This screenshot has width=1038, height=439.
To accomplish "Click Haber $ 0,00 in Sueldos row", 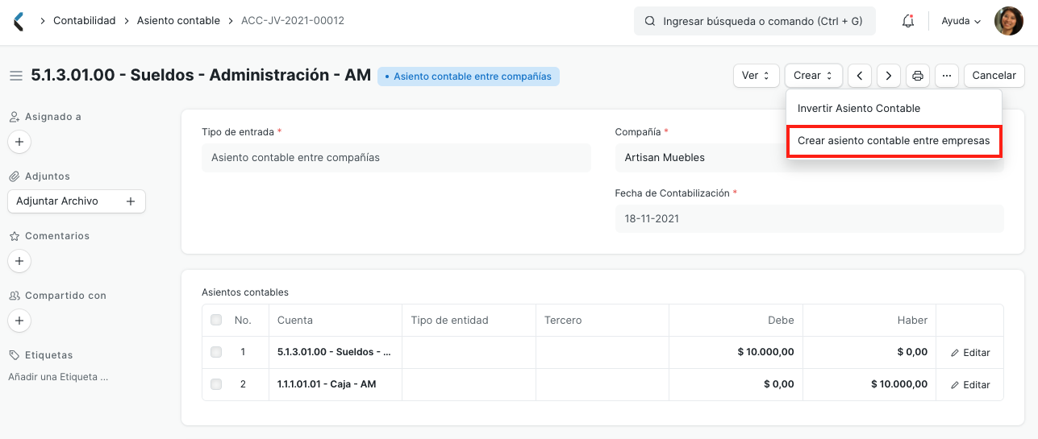I will pos(912,353).
